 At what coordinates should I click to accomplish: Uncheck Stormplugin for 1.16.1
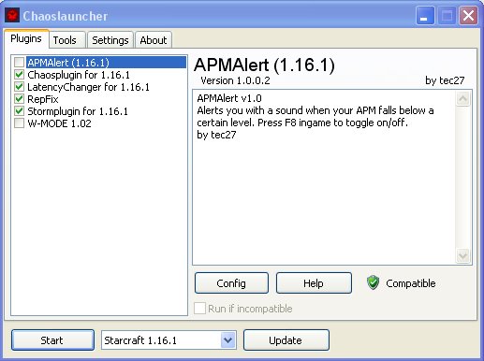19,111
